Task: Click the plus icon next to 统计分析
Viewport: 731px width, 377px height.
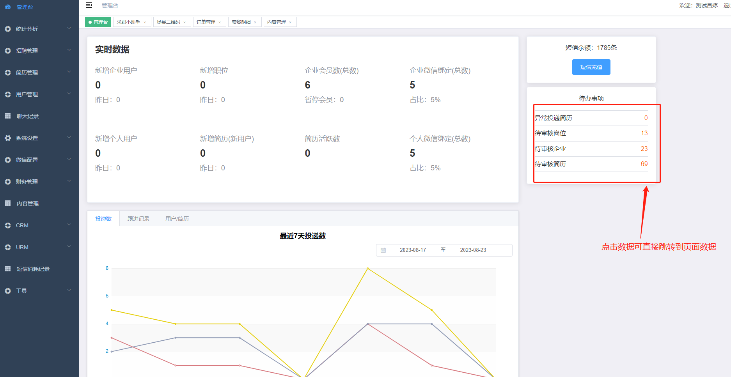Action: click(8, 29)
